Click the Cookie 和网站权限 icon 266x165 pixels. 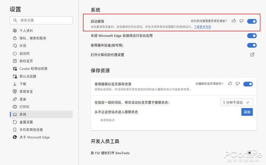pos(15,69)
